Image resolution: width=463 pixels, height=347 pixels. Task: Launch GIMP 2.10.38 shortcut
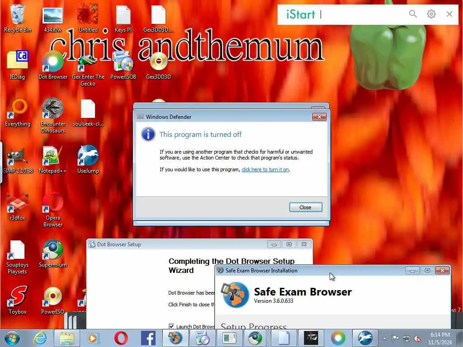[18, 159]
